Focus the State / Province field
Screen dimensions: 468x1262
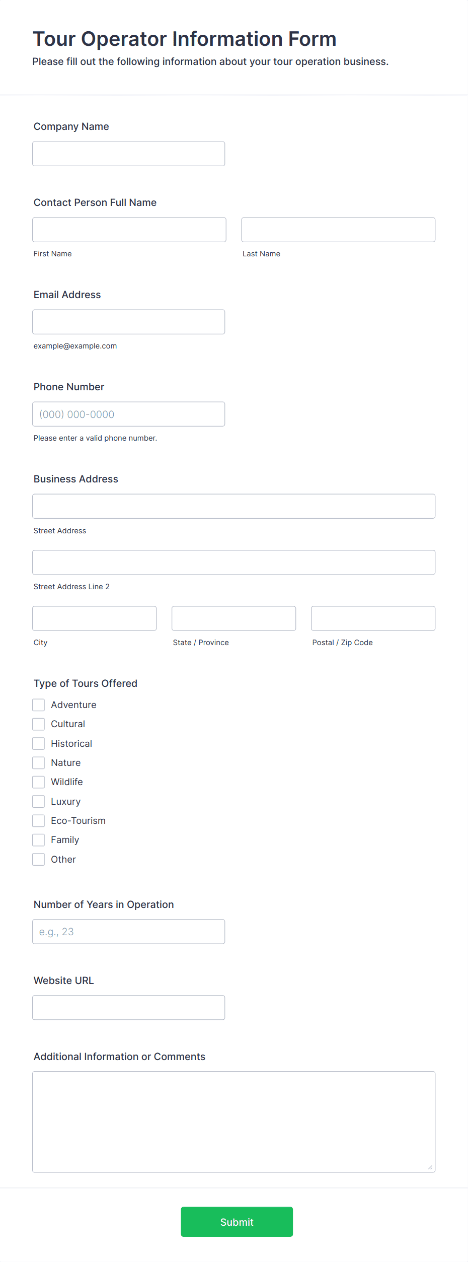(234, 618)
